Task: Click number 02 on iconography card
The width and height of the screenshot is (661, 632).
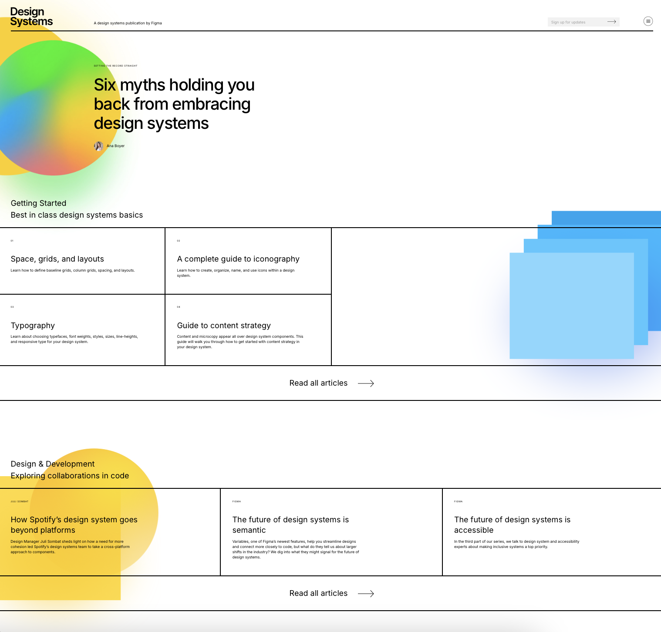Action: coord(179,241)
